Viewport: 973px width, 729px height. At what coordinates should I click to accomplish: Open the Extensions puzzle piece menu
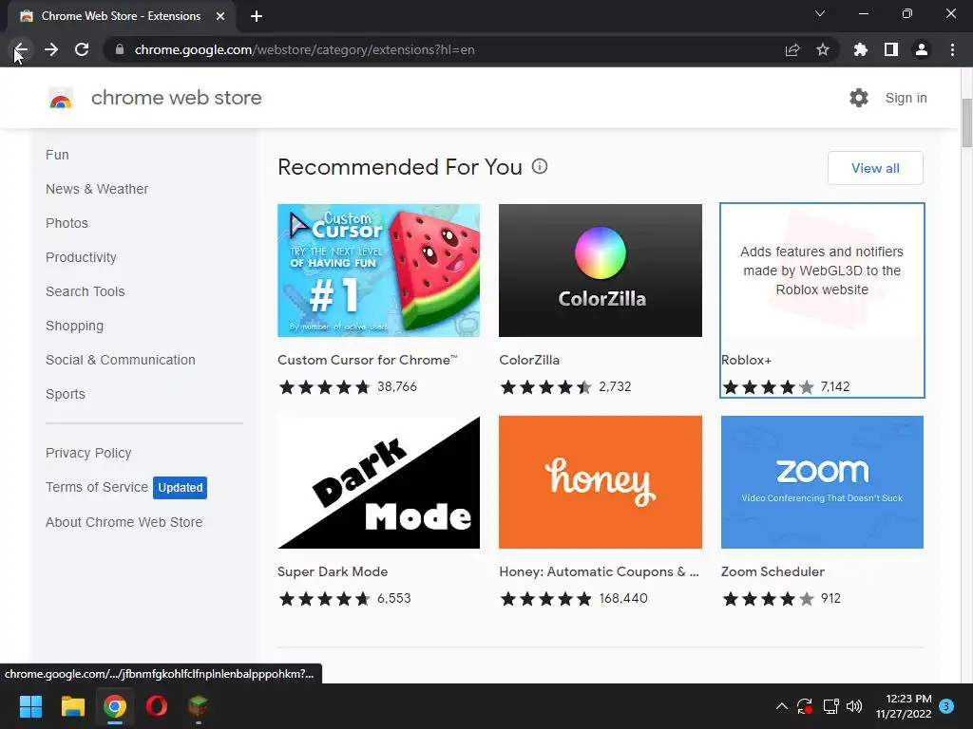[x=861, y=49]
